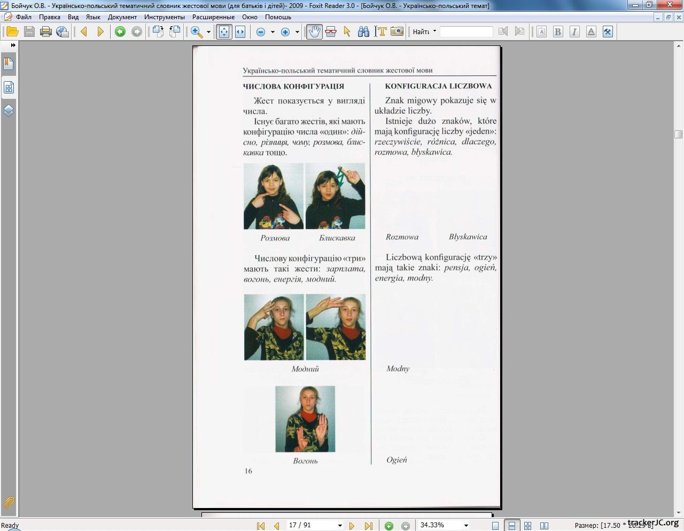Click the Найти search text field

pos(466,32)
